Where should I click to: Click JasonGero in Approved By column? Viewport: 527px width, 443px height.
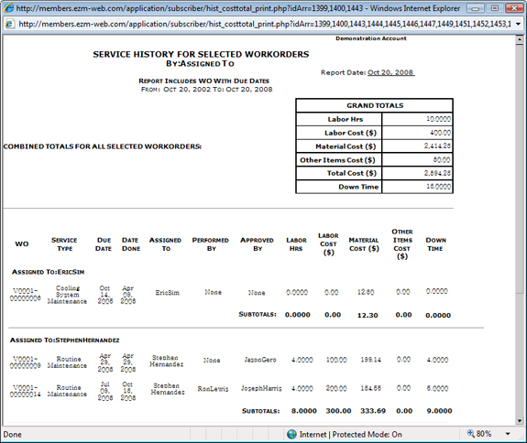(x=260, y=360)
